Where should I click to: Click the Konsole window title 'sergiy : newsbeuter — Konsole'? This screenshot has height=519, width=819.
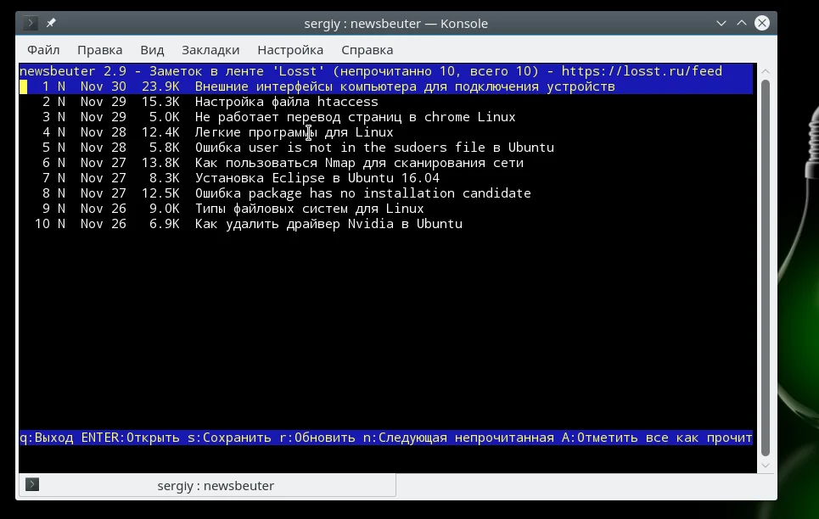(395, 24)
